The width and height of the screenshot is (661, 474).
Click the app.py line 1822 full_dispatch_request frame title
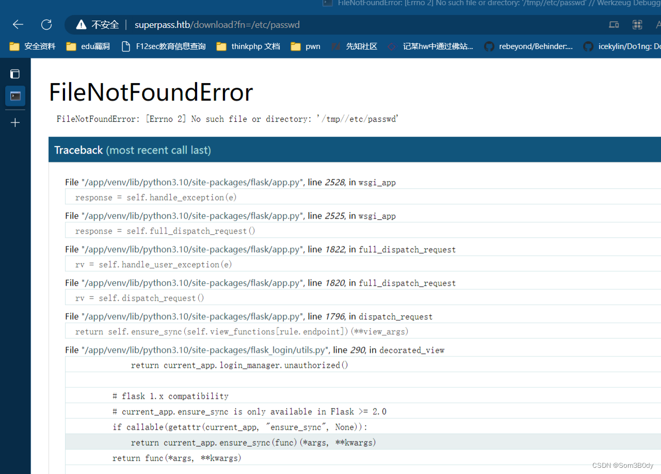(261, 250)
